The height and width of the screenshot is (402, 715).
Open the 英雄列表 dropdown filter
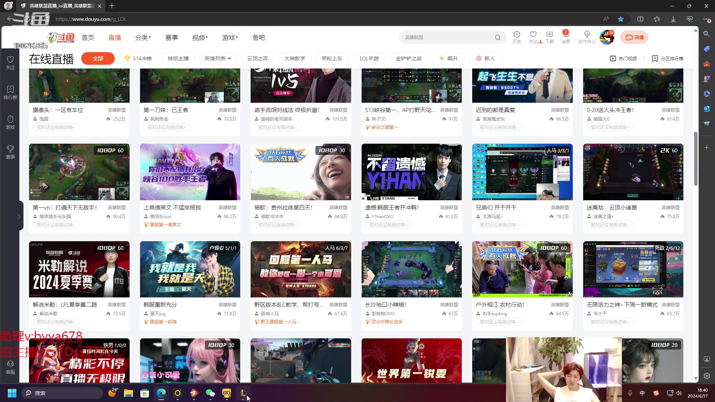(x=218, y=58)
